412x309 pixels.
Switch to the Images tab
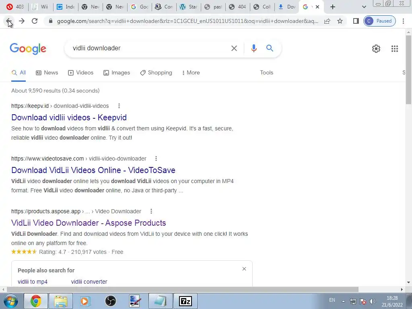pyautogui.click(x=117, y=73)
